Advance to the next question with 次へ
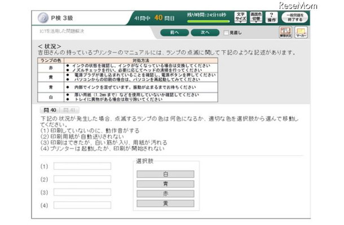The image size is (344, 225). tap(205, 33)
